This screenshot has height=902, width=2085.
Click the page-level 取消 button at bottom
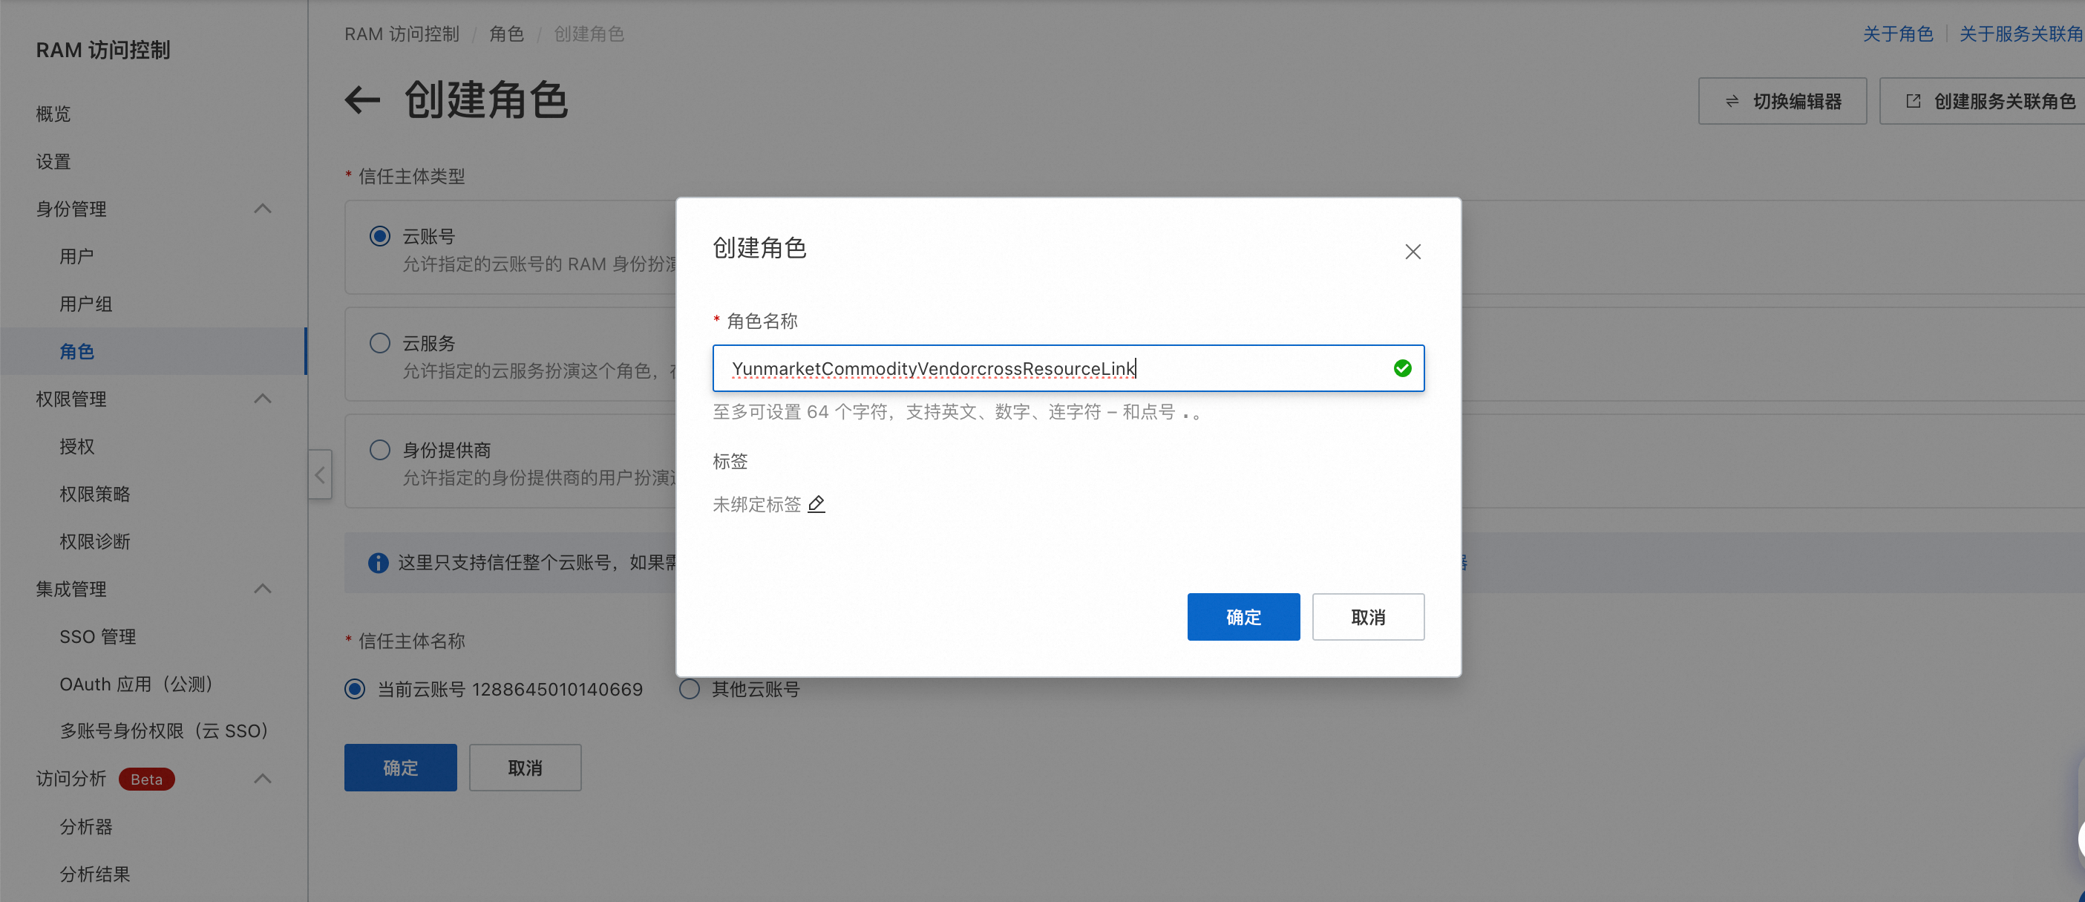point(525,768)
